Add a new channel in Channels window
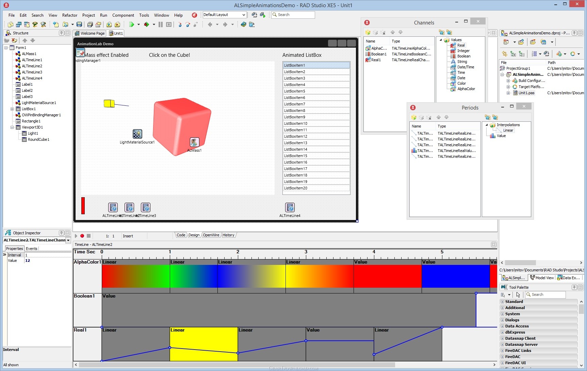This screenshot has width=587, height=371. point(368,32)
